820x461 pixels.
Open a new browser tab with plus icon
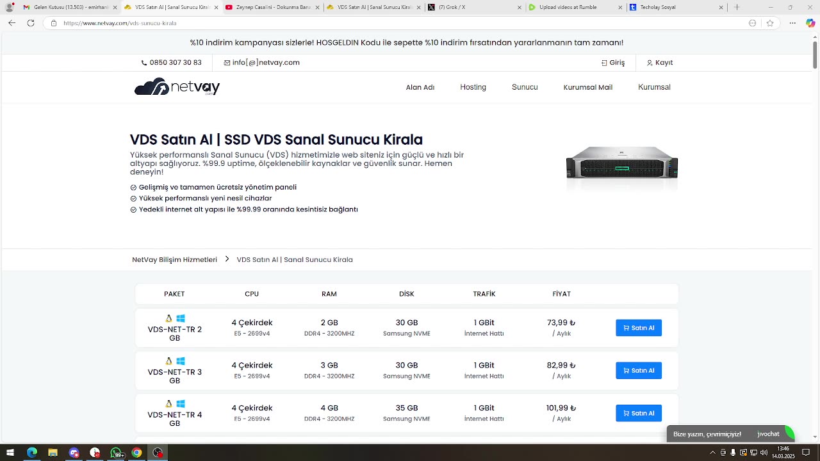click(x=737, y=7)
